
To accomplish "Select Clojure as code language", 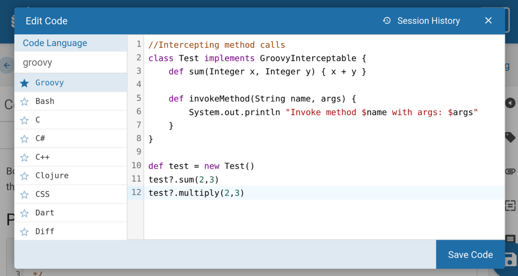I will tap(71, 175).
